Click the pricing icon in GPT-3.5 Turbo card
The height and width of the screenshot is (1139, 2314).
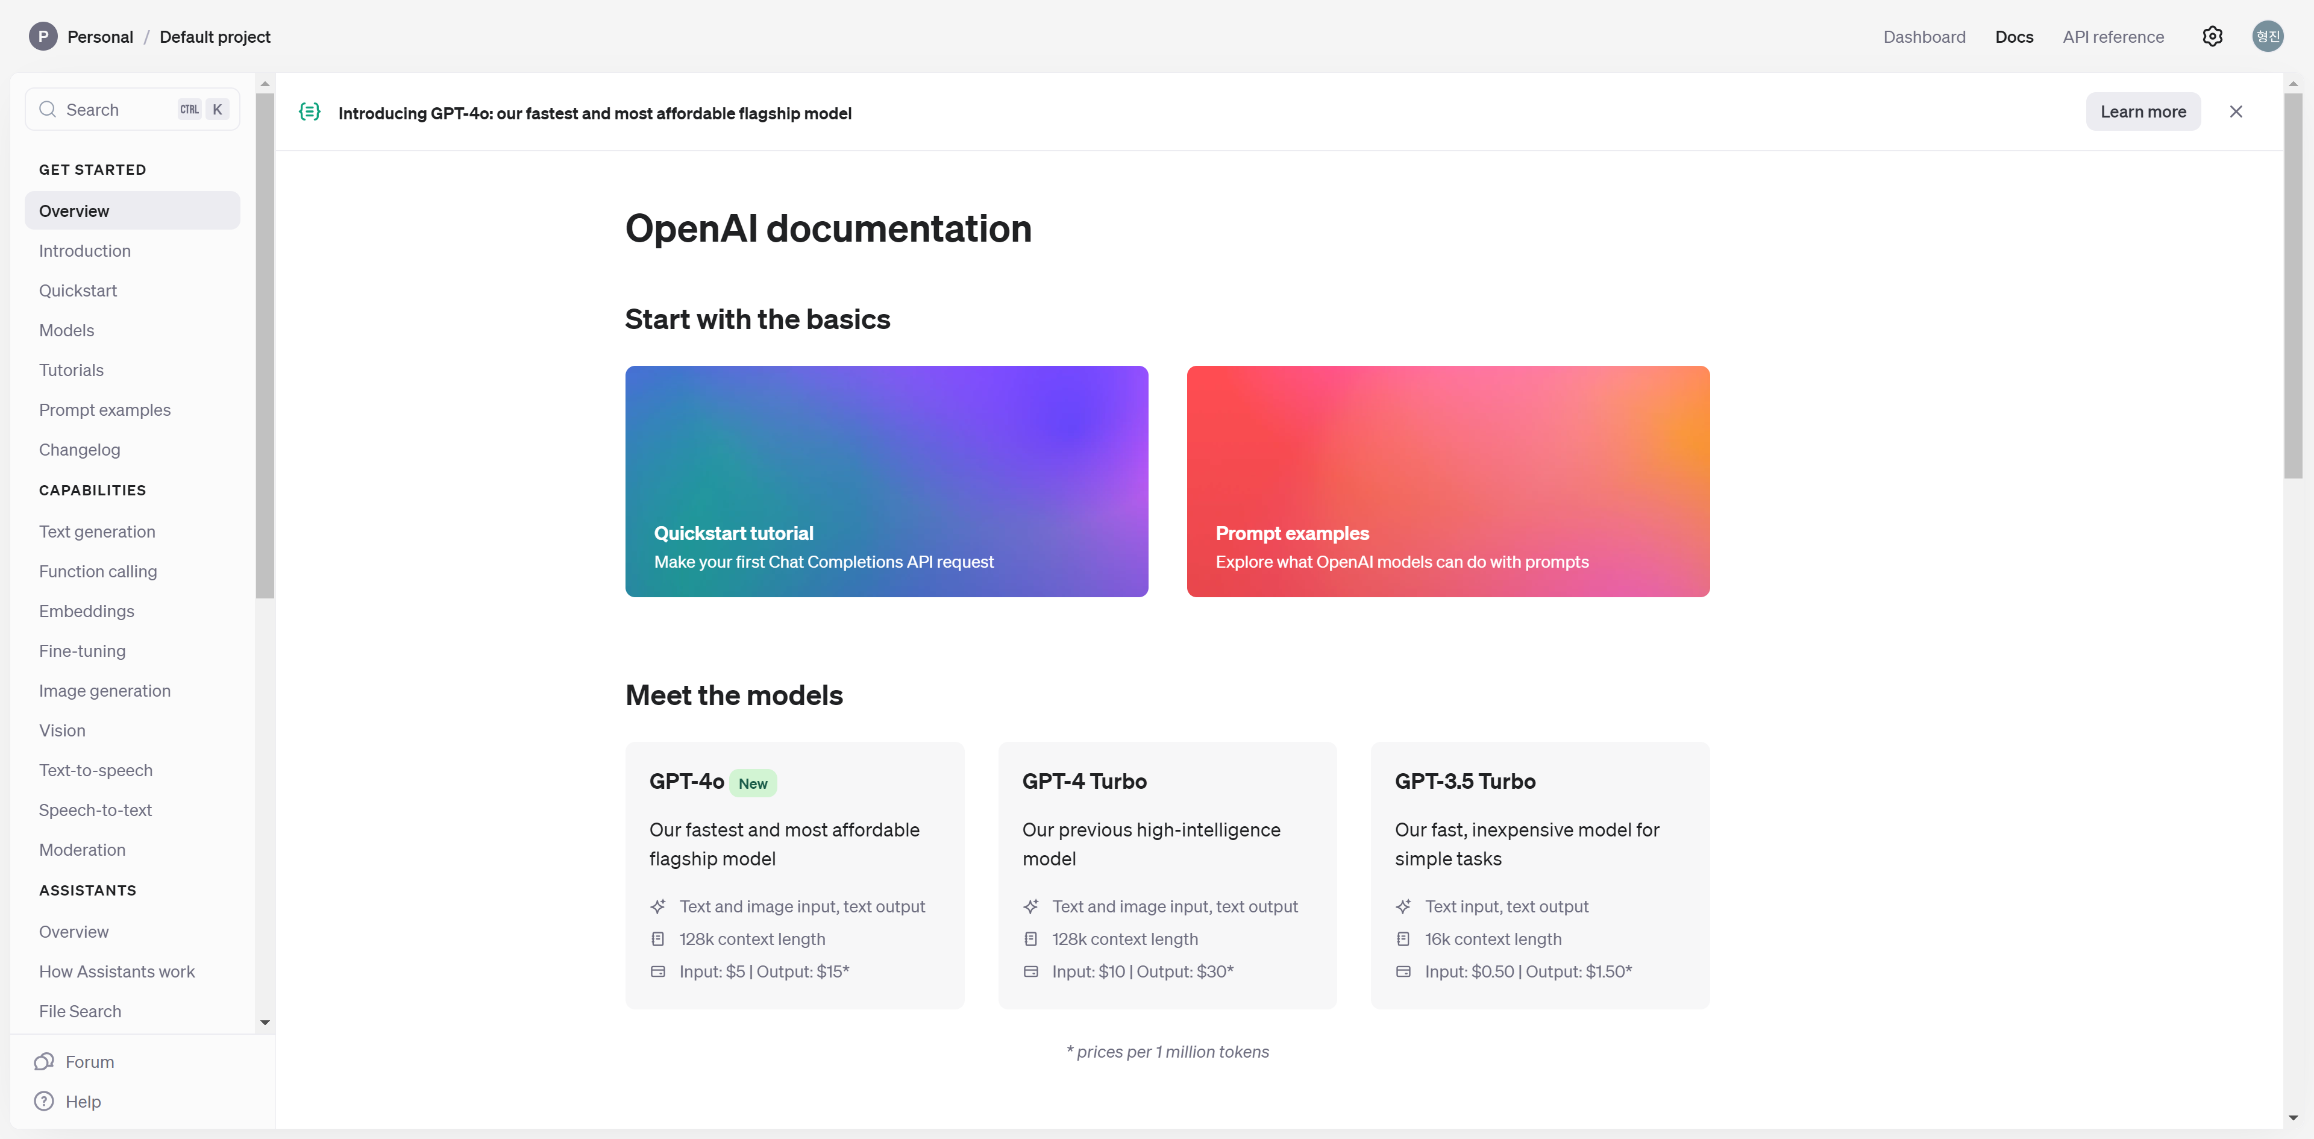(x=1404, y=971)
